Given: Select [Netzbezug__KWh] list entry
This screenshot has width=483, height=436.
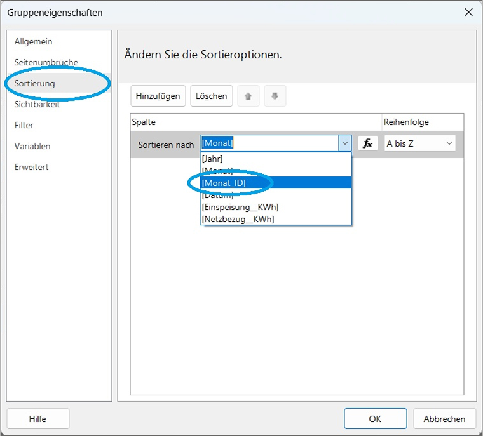Looking at the screenshot, I should [238, 219].
